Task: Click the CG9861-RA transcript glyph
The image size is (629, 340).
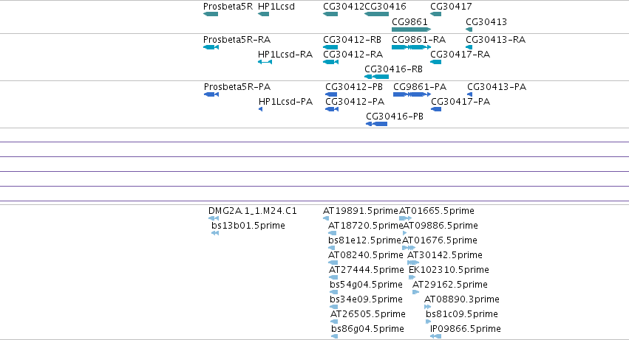Action: pyautogui.click(x=411, y=47)
